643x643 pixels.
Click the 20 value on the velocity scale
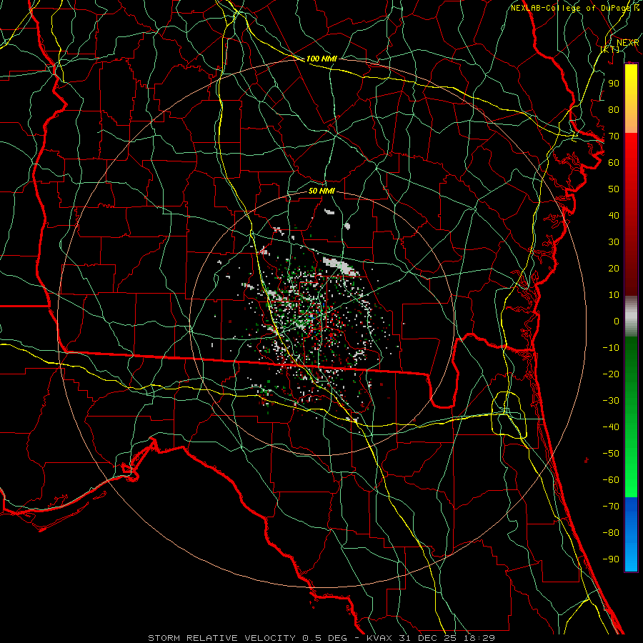pos(614,268)
